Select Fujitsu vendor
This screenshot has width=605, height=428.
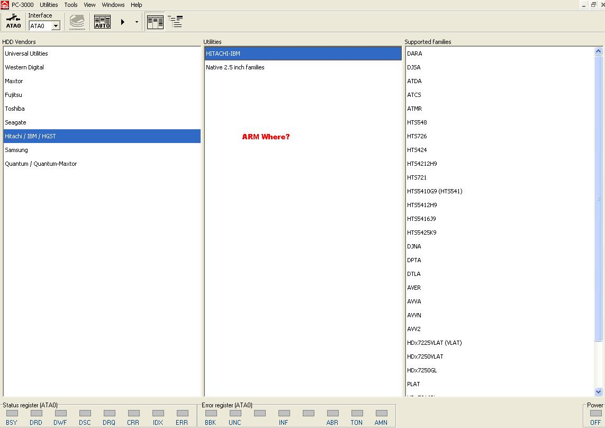(x=102, y=95)
